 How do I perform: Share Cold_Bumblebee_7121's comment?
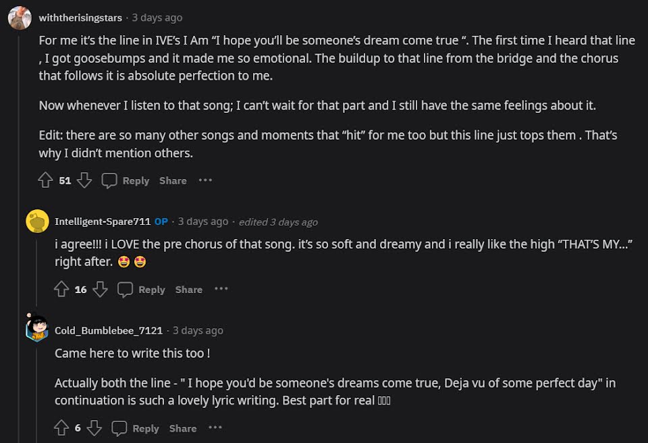pyautogui.click(x=183, y=429)
